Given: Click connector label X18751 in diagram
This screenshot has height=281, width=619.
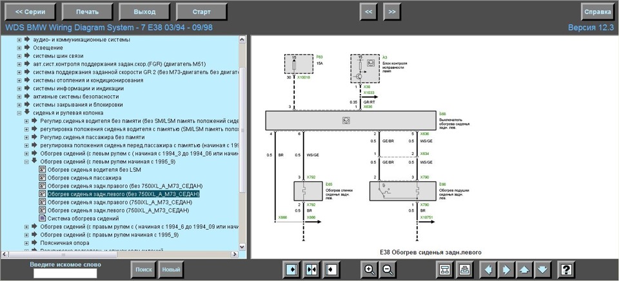Looking at the screenshot, I should pyautogui.click(x=427, y=217).
